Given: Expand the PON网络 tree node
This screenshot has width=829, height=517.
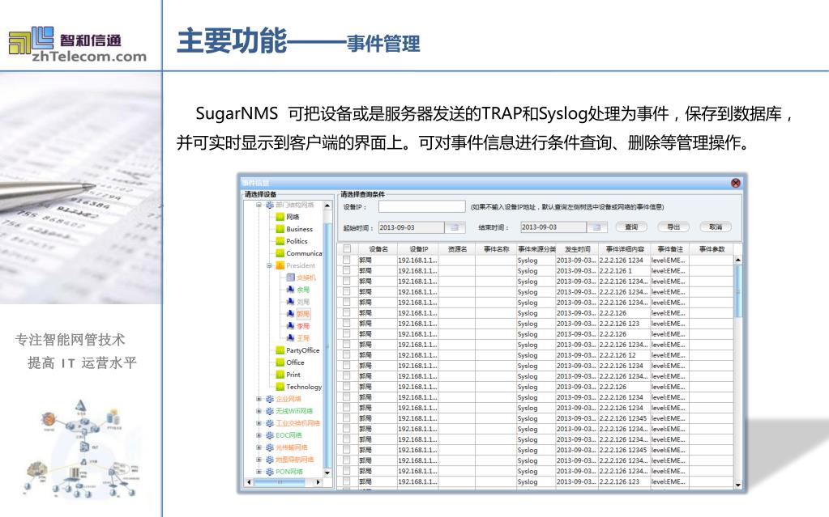Looking at the screenshot, I should (x=259, y=473).
